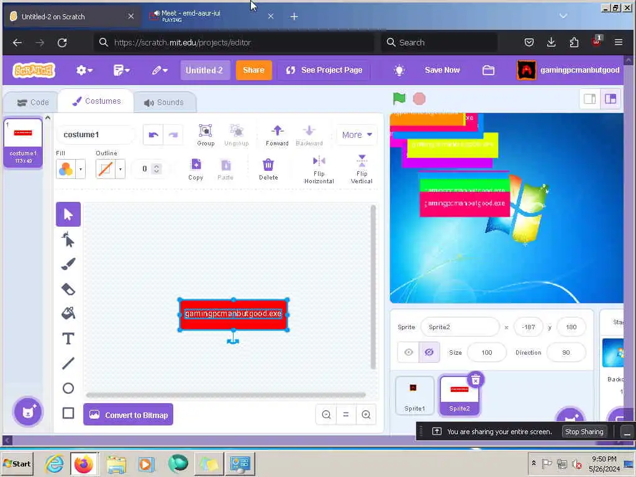Click the Scratch logo
636x477 pixels.
34,70
